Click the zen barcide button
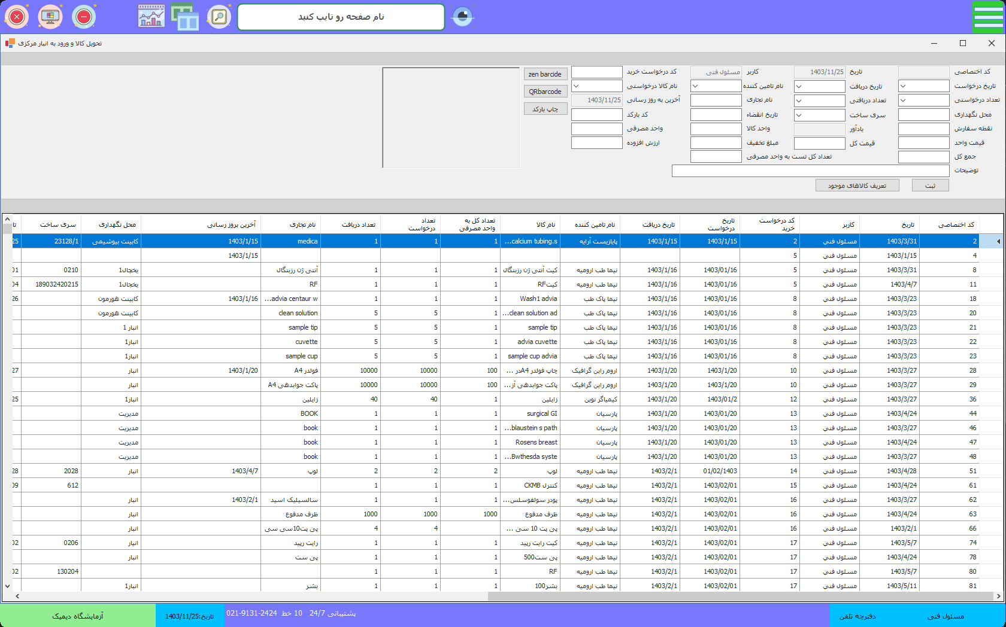The width and height of the screenshot is (1006, 627). (x=545, y=74)
